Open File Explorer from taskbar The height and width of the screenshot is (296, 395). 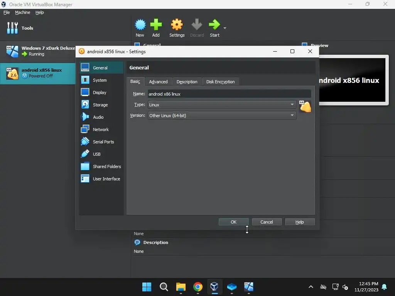[181, 287]
